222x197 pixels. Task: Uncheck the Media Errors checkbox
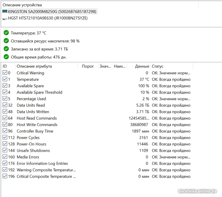click(x=5, y=157)
